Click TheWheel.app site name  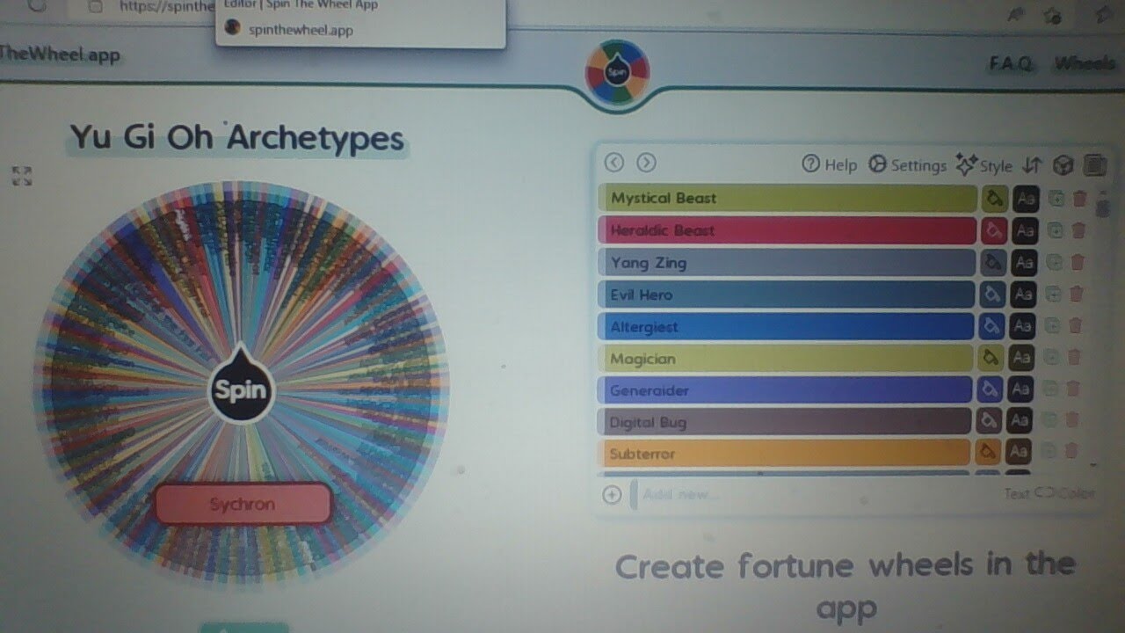[60, 55]
